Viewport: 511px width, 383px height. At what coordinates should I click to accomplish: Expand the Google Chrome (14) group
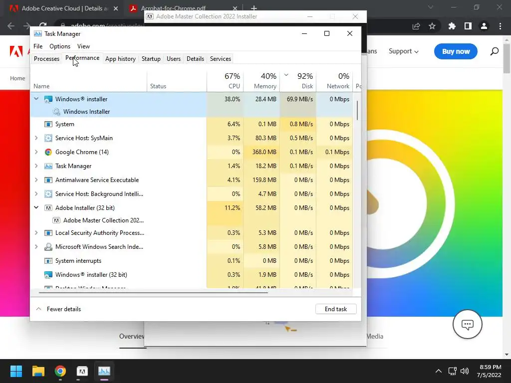[x=36, y=152]
